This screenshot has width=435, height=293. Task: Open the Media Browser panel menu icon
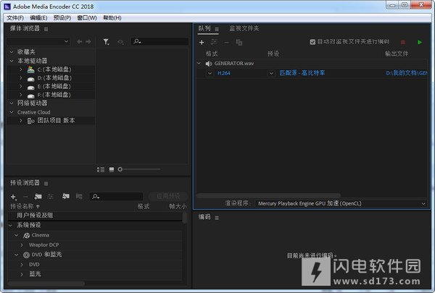[x=46, y=29]
